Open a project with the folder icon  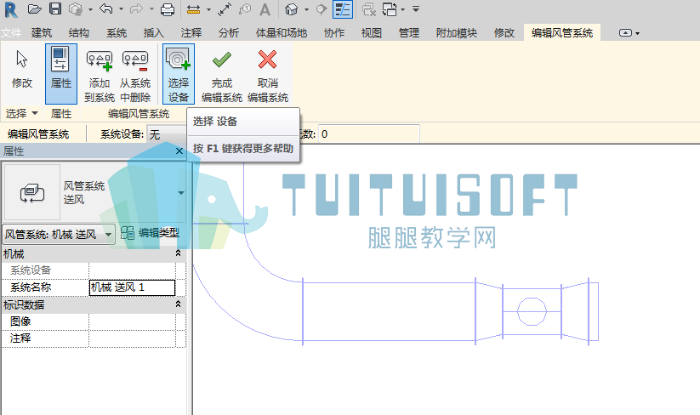pyautogui.click(x=34, y=9)
